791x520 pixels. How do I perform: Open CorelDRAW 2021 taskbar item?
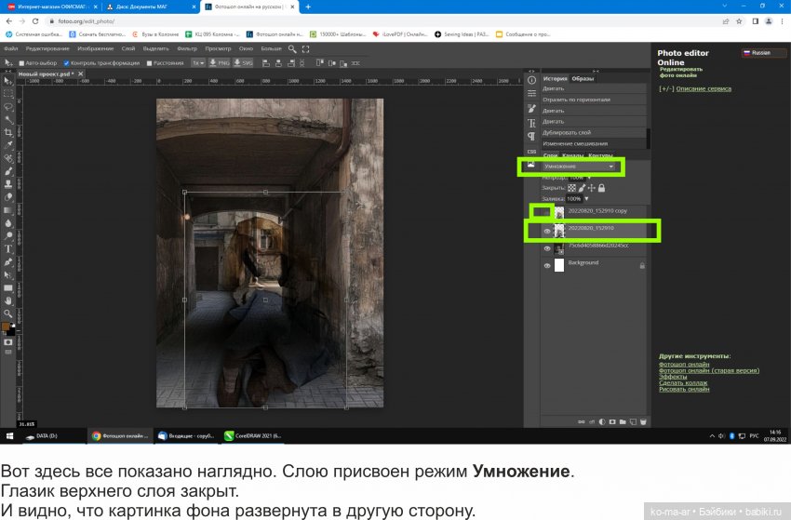coord(254,435)
